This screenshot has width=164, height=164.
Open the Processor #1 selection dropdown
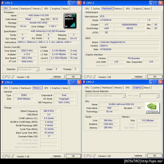coord(37,69)
